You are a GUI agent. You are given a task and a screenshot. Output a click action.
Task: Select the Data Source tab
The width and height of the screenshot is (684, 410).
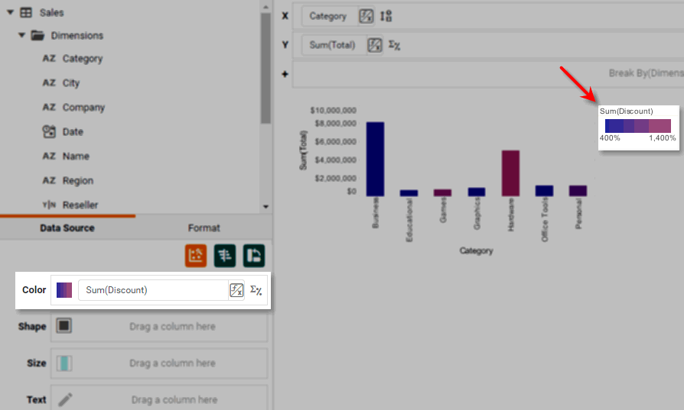point(67,228)
